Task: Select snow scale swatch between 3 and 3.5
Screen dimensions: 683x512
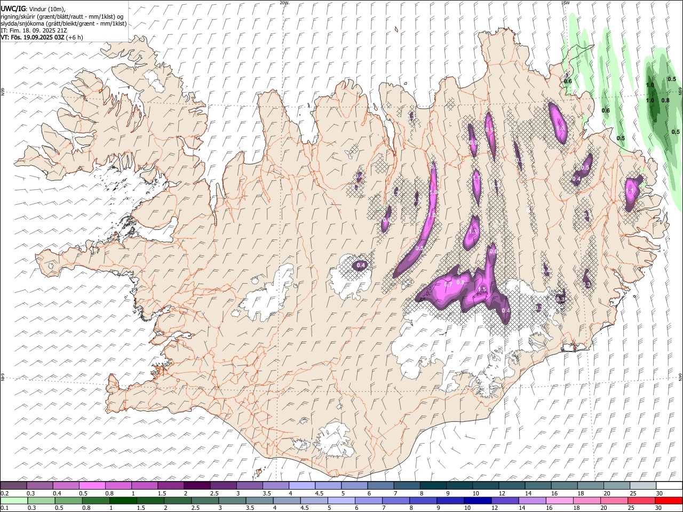Action: click(249, 485)
